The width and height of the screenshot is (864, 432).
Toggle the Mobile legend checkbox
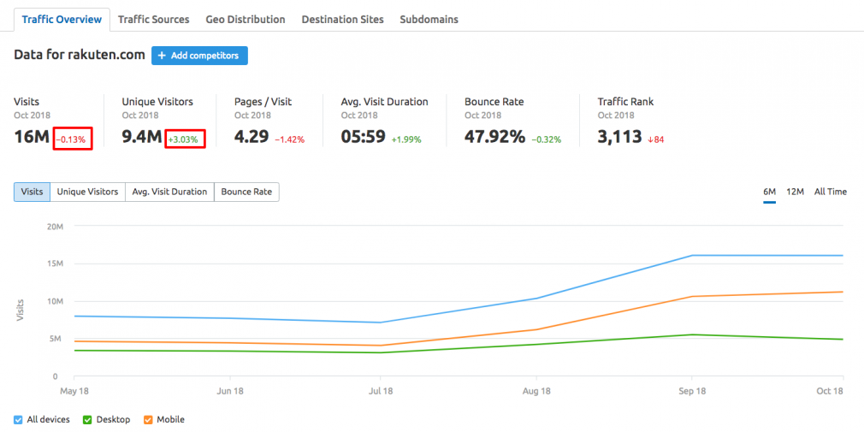click(148, 419)
